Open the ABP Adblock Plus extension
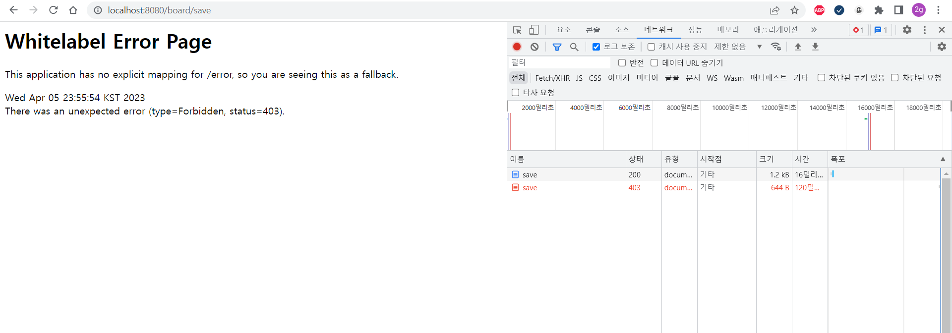Viewport: 952px width, 333px height. click(x=819, y=10)
